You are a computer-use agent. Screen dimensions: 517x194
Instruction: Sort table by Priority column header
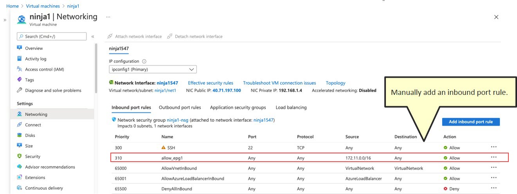(122, 137)
